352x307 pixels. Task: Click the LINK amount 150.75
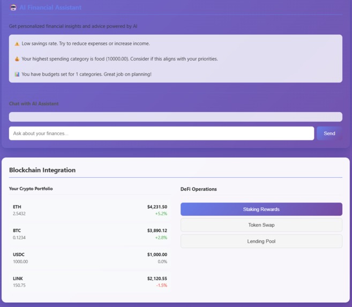pyautogui.click(x=19, y=286)
